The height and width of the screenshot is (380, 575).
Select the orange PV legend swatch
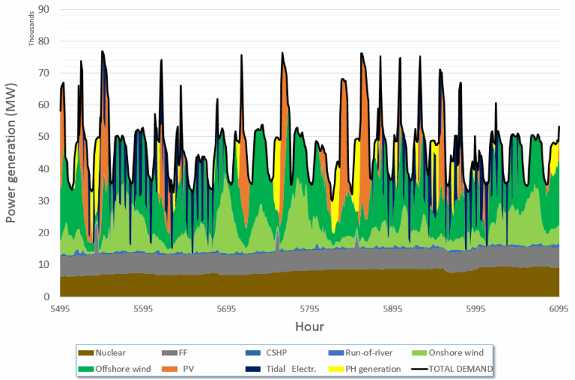(170, 369)
